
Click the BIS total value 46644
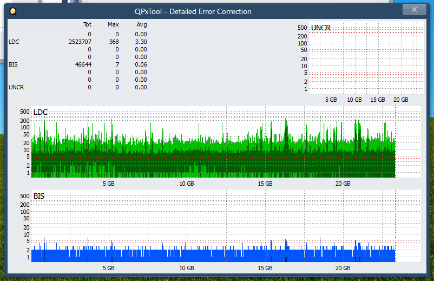click(x=83, y=64)
